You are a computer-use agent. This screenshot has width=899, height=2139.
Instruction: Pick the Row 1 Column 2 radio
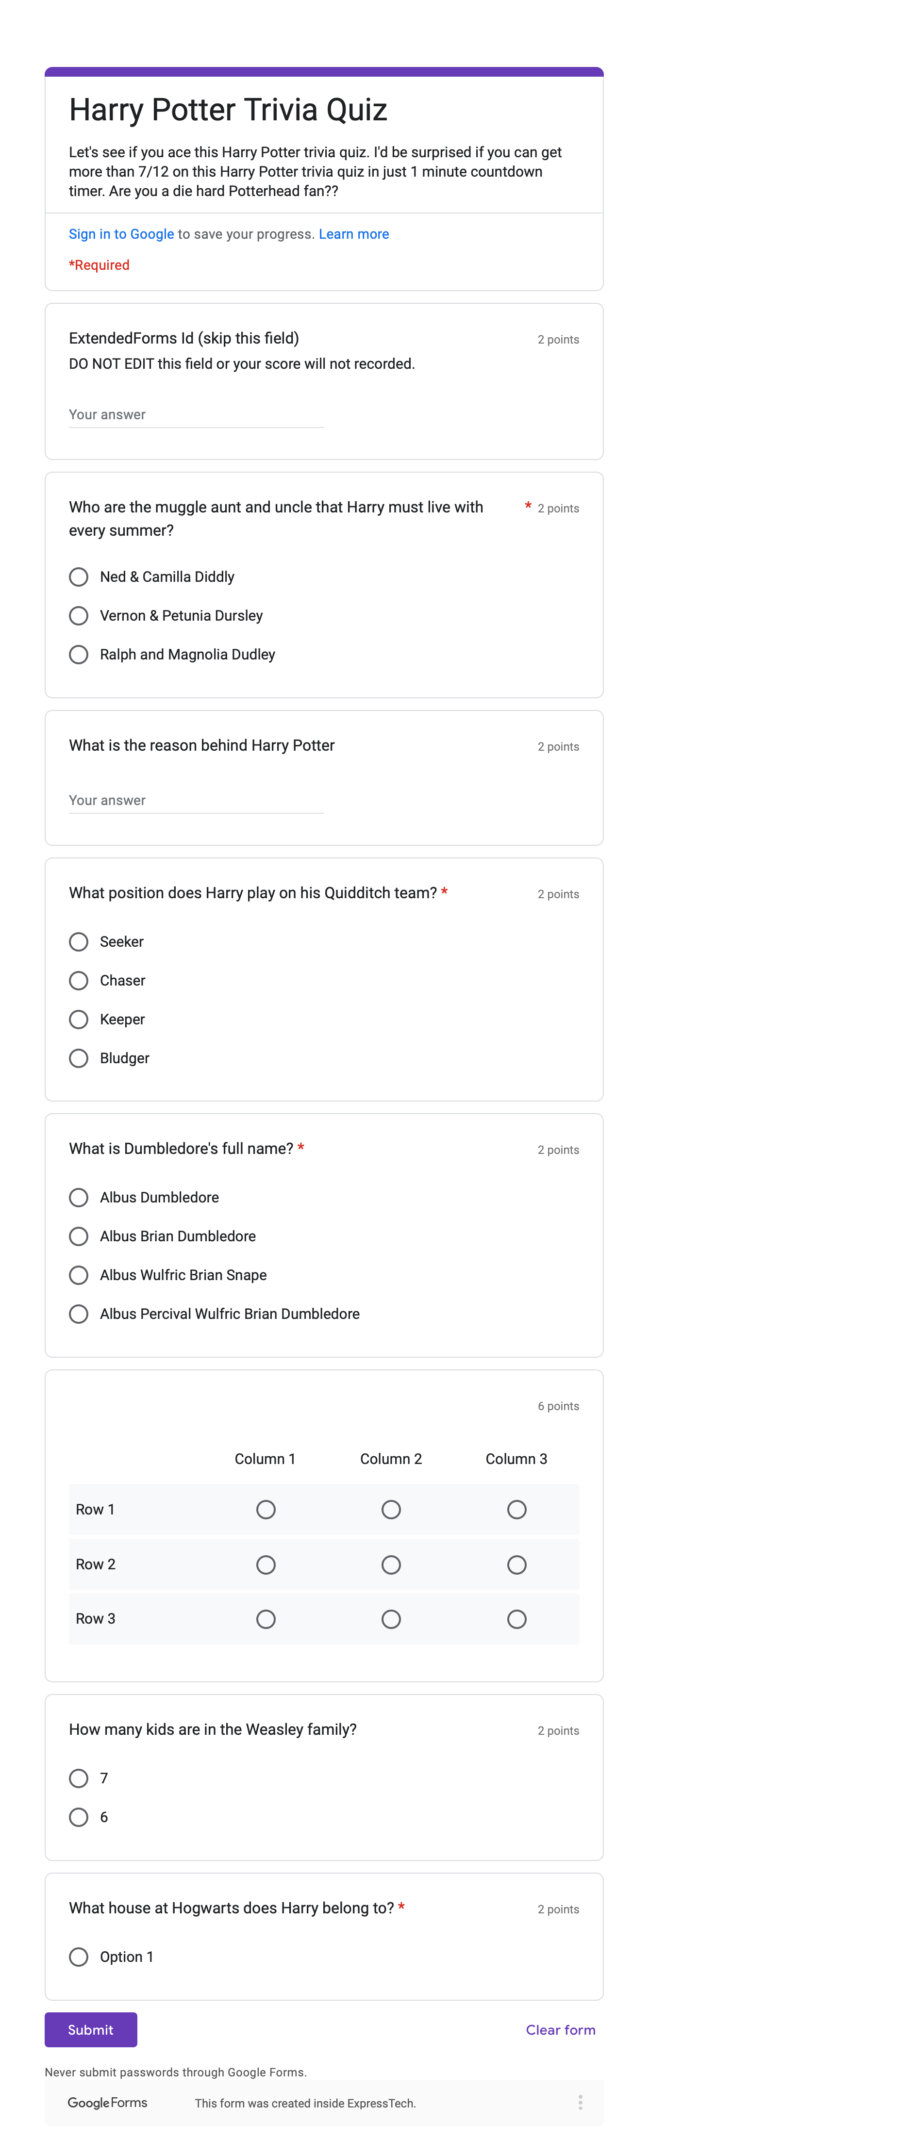tap(390, 1510)
